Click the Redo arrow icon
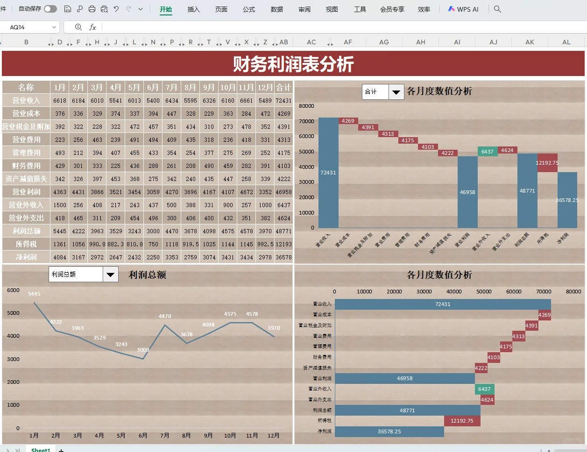Image resolution: width=587 pixels, height=452 pixels. 128,9
